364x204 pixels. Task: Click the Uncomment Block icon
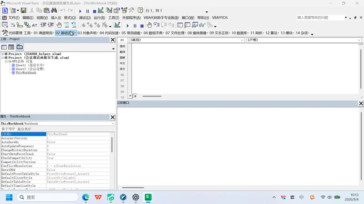[74, 25]
